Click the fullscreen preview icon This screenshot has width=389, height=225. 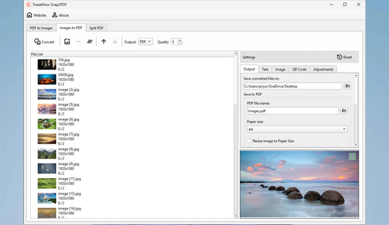click(352, 156)
